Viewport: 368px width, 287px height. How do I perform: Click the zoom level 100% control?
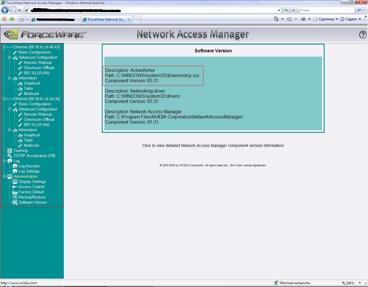click(x=352, y=283)
